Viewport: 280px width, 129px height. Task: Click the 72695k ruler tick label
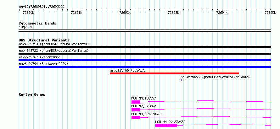coord(270,13)
